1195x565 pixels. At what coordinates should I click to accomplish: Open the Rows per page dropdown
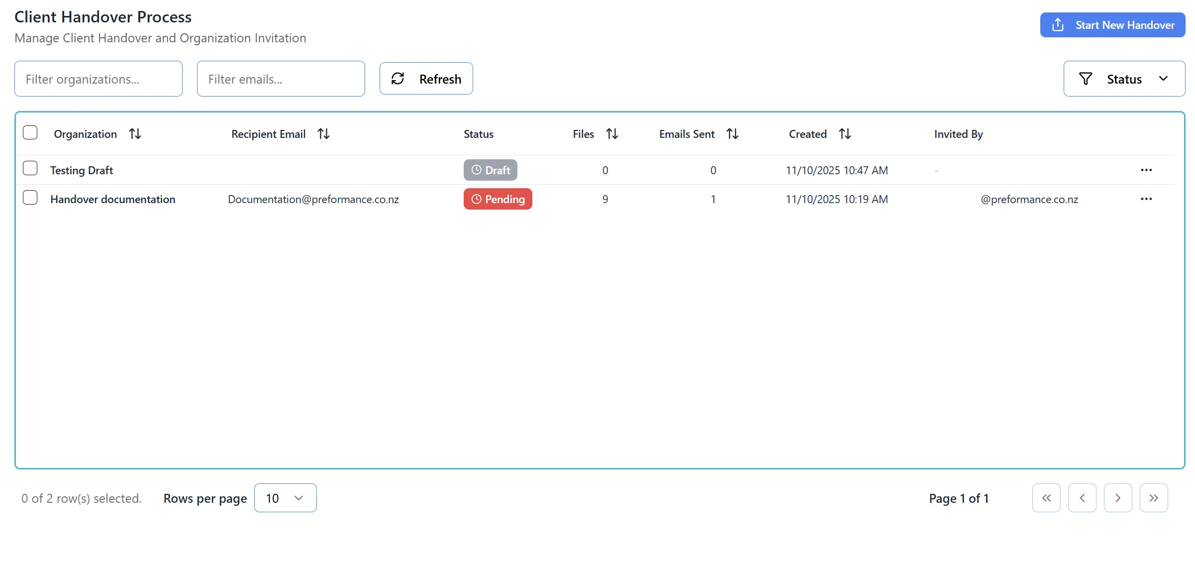(285, 498)
